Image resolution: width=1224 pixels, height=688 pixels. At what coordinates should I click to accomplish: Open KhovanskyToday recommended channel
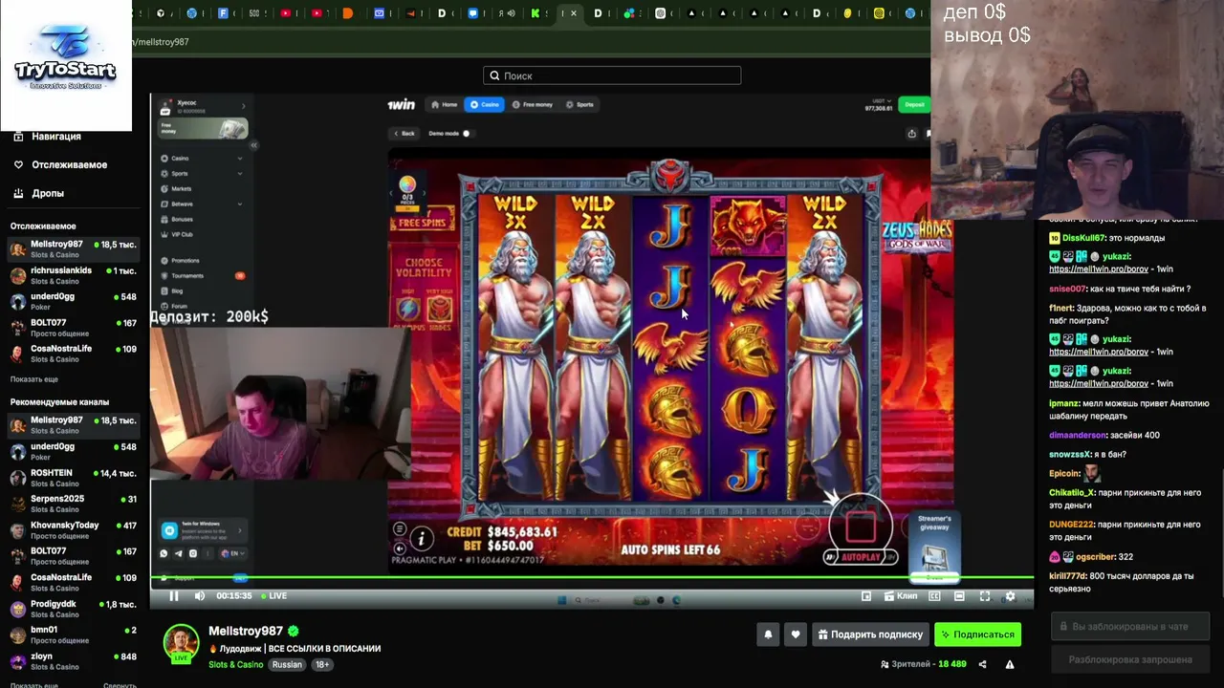(74, 530)
